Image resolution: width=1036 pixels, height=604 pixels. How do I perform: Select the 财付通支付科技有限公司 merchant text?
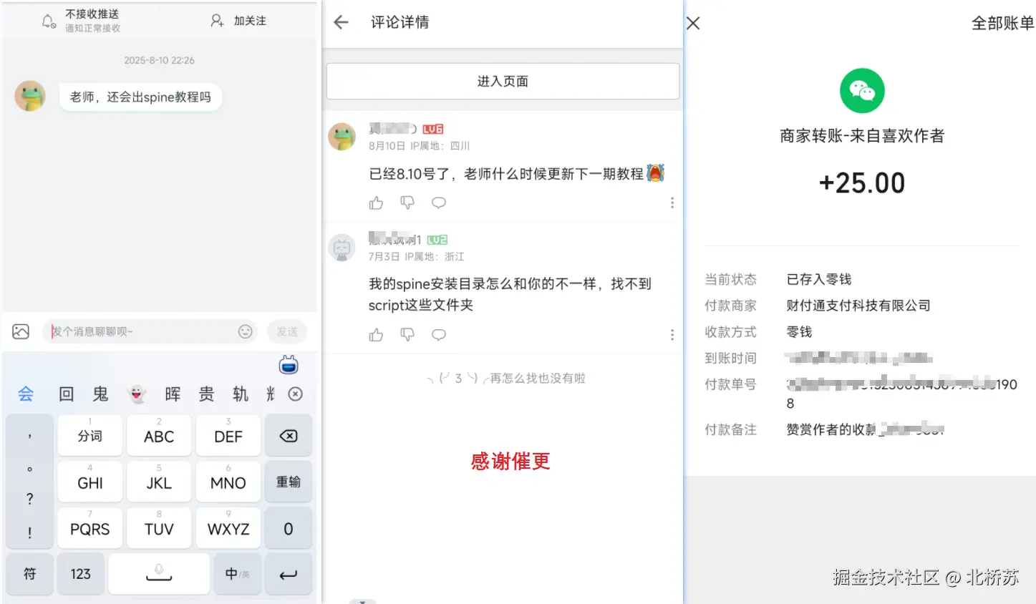click(x=858, y=306)
